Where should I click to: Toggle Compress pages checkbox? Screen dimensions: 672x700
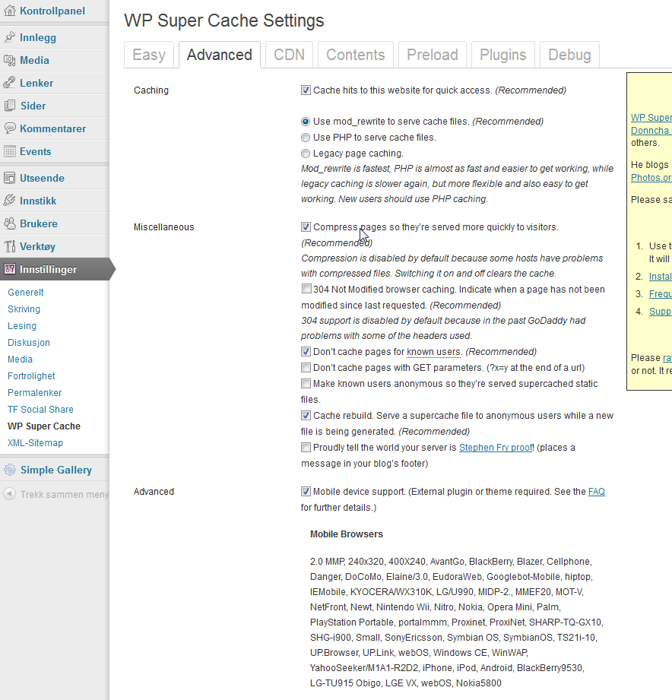coord(306,226)
